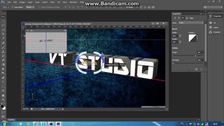Click the Rotate 3D object mode icon
This screenshot has width=224, height=126.
(137, 7)
